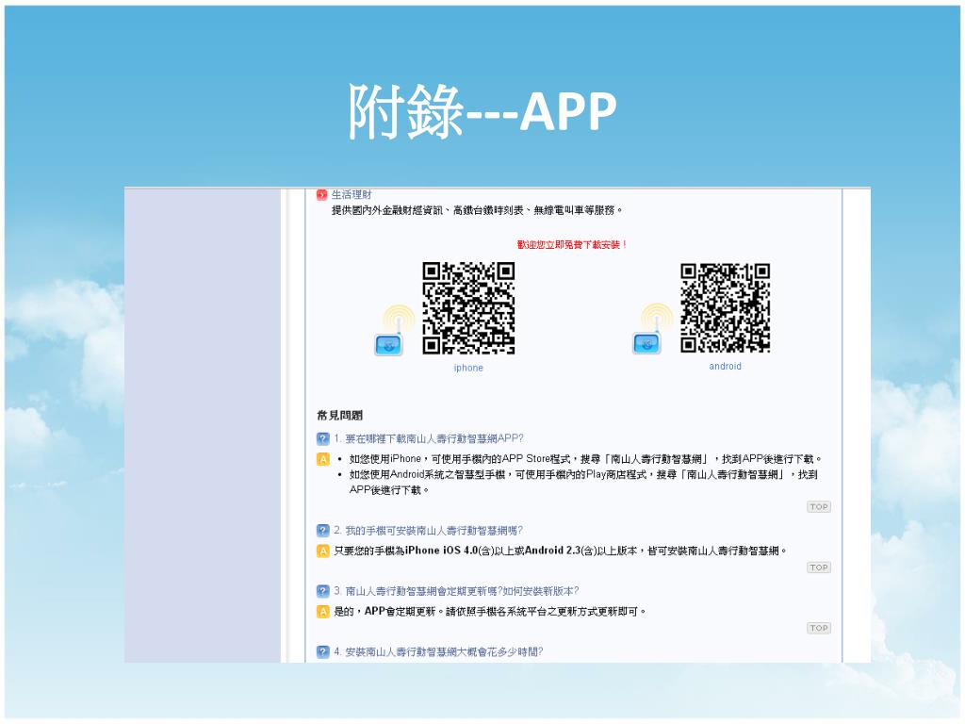Click the answer line mentioning iPhone iOS 4.0

560,551
